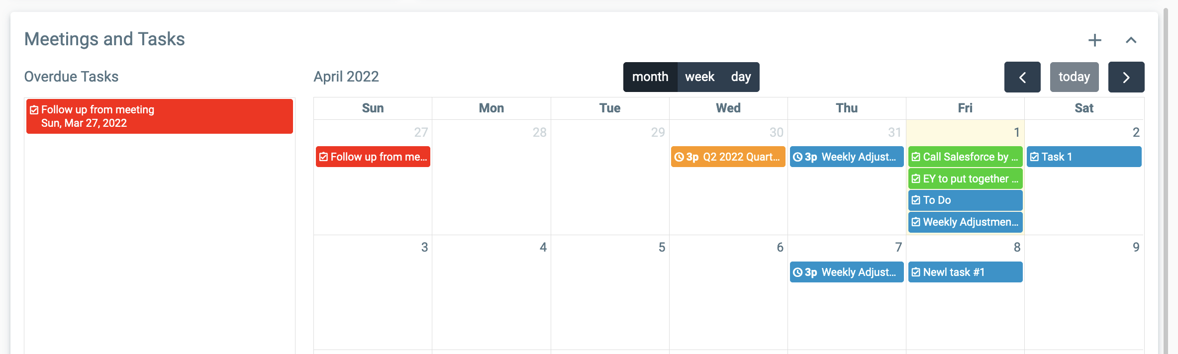Click the To Do task checkbox icon
The height and width of the screenshot is (354, 1178).
[x=916, y=200]
